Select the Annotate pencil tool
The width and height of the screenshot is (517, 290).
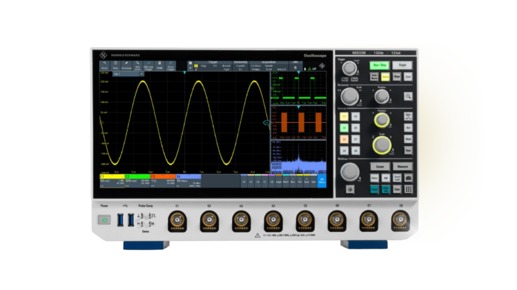tap(126, 65)
